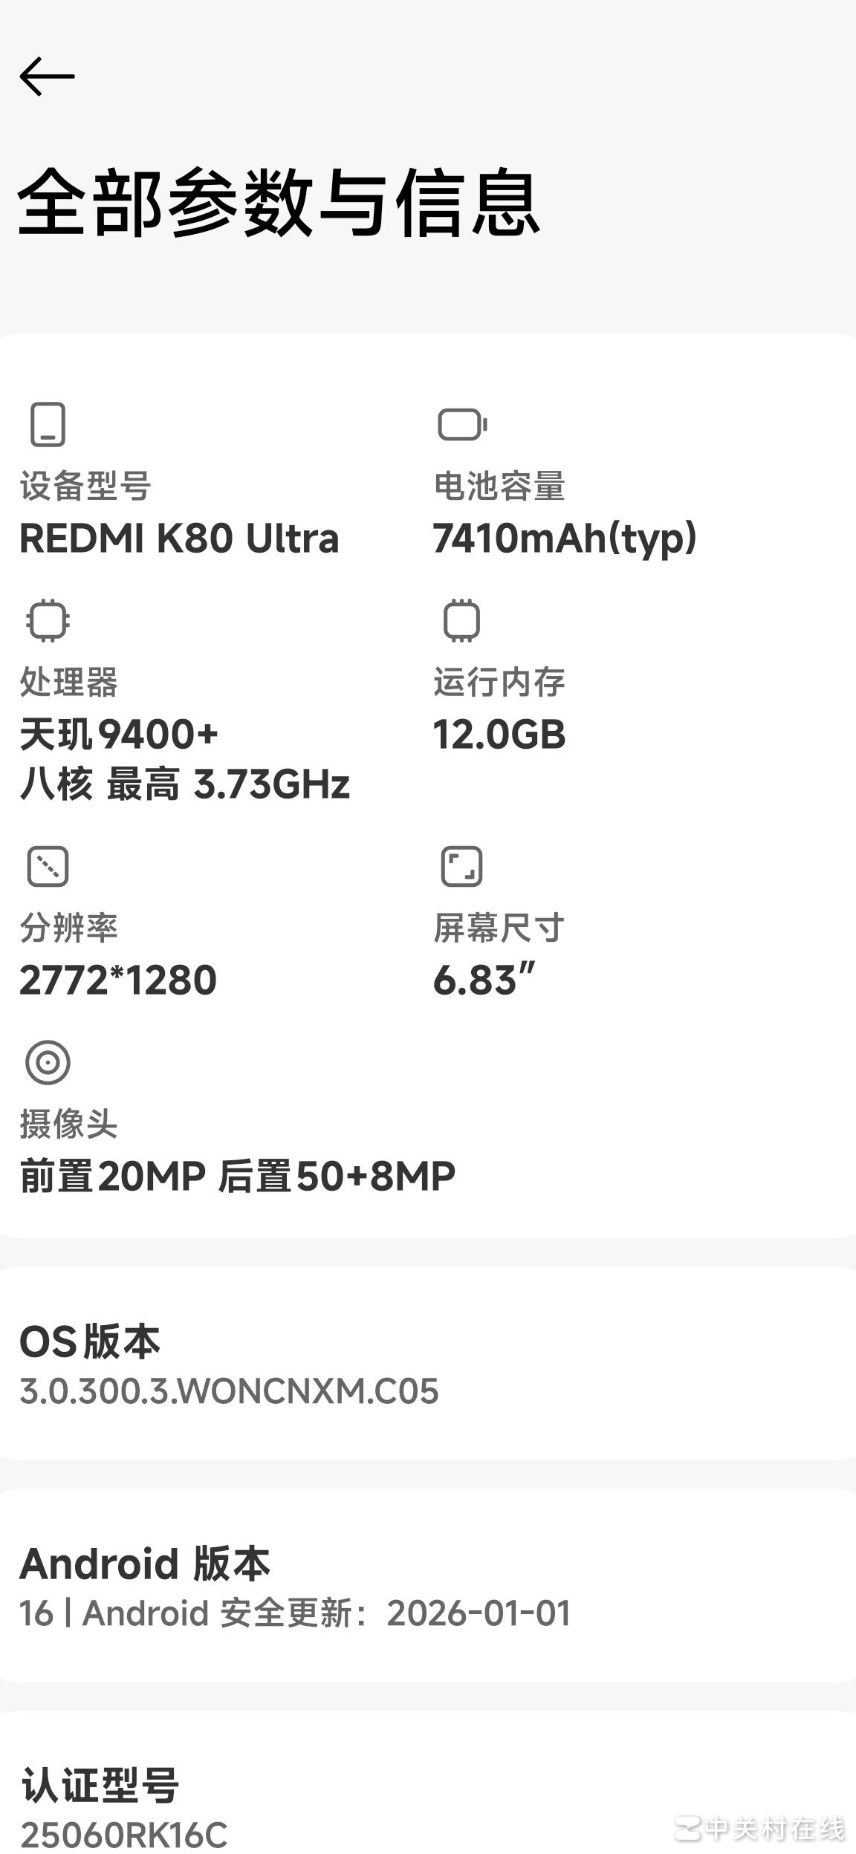Open the OS 版本 entry
The height and width of the screenshot is (1854, 856).
[428, 1364]
